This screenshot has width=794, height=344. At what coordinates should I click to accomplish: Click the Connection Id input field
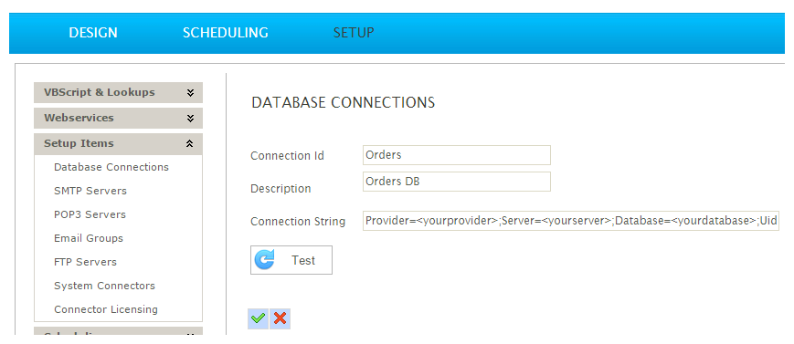456,155
